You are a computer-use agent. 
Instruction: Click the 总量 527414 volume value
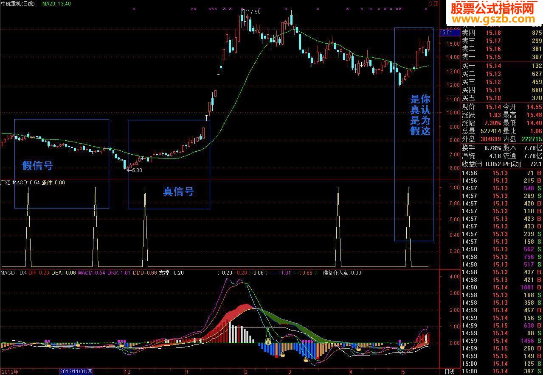(x=490, y=131)
